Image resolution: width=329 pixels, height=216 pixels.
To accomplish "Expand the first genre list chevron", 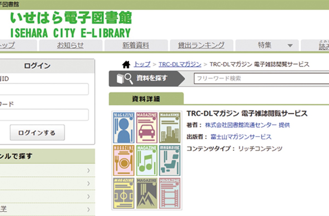I will point(88,171).
